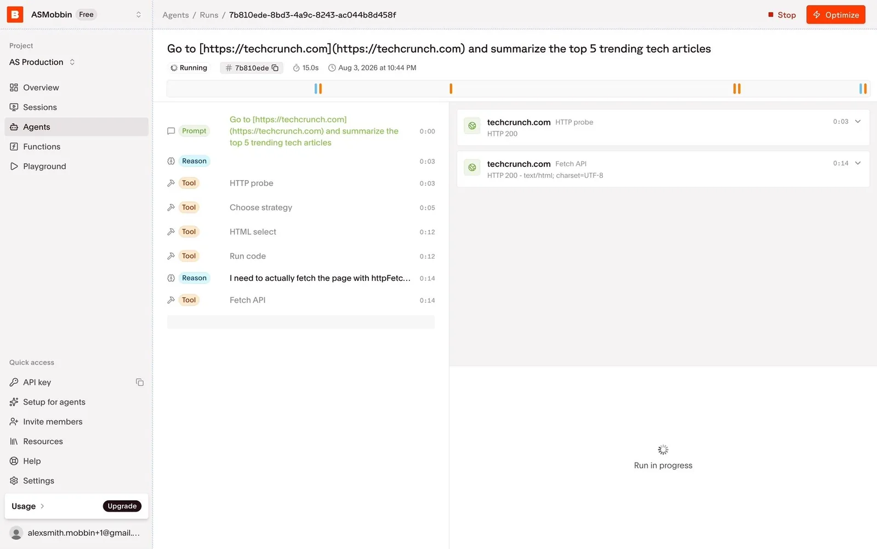
Task: Expand the Usage section
Action: (x=28, y=506)
